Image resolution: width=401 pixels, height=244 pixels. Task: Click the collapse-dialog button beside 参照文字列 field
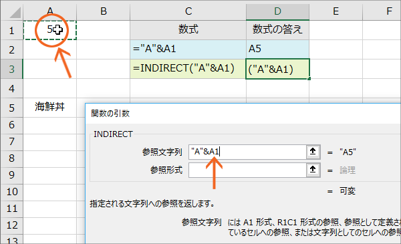click(313, 152)
